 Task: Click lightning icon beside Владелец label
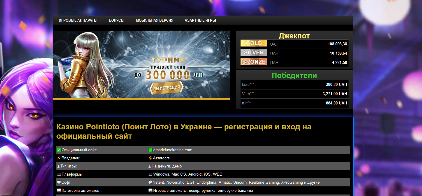(59, 158)
